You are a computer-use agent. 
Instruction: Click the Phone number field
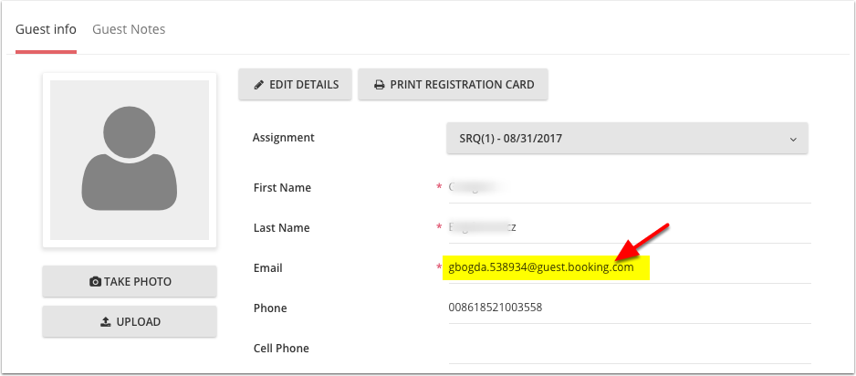pos(628,308)
